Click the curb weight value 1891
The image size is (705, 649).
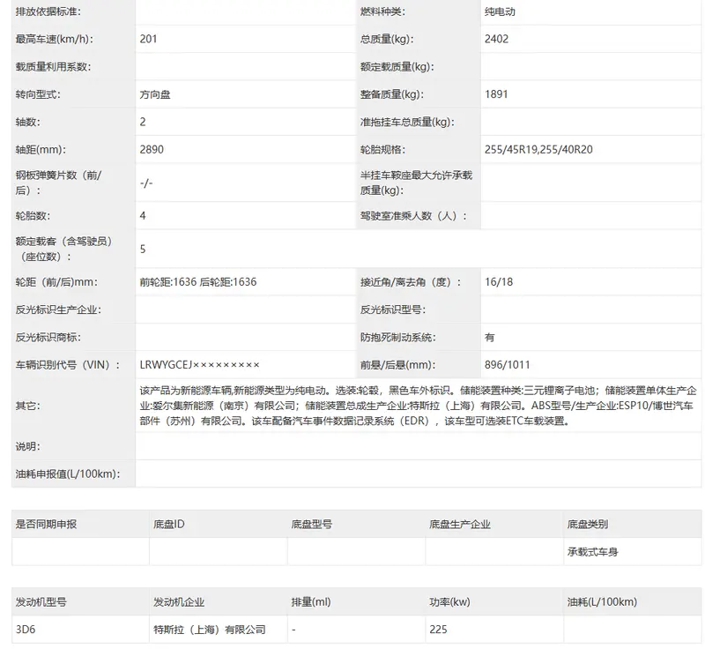click(x=496, y=94)
